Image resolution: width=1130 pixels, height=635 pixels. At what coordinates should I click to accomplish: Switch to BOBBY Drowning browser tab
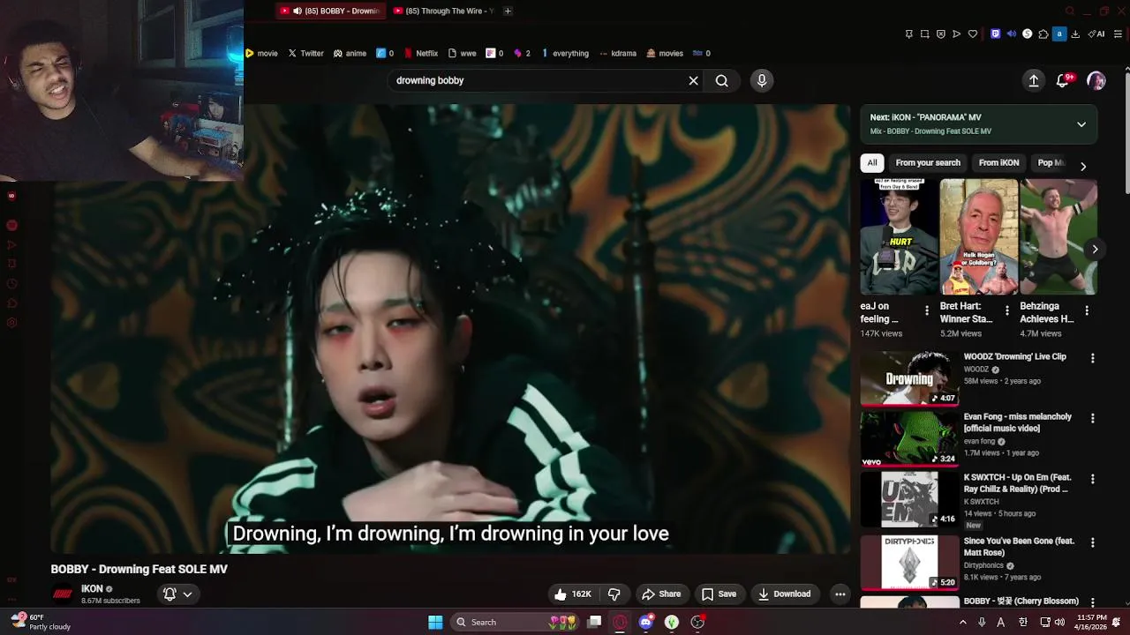tap(329, 11)
